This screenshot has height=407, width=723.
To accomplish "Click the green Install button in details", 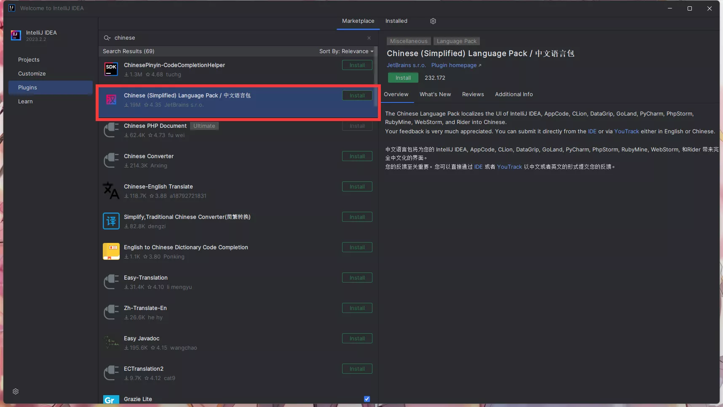I will 403,78.
